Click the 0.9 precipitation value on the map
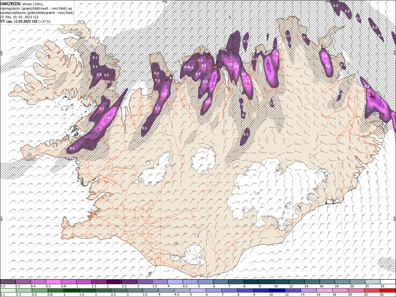This screenshot has height=297, width=396. pyautogui.click(x=248, y=81)
